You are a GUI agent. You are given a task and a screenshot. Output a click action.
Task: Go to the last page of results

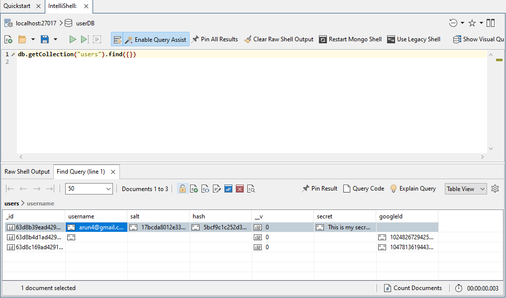tap(50, 189)
